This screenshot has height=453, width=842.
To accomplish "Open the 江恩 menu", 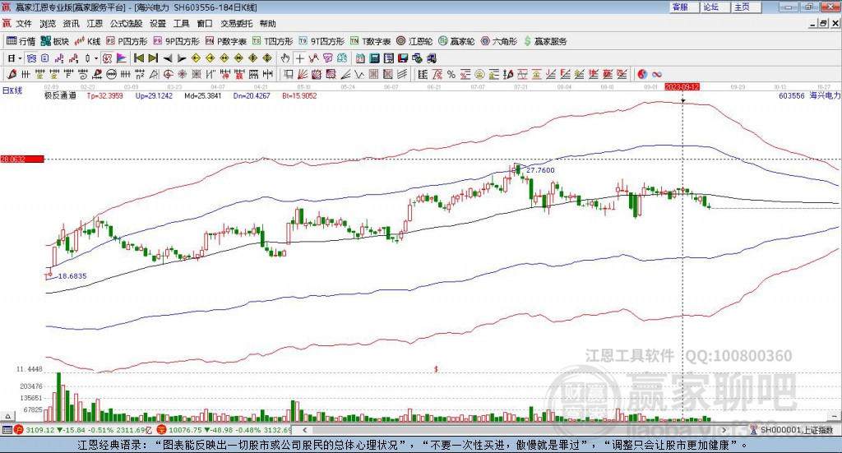I will pos(95,24).
